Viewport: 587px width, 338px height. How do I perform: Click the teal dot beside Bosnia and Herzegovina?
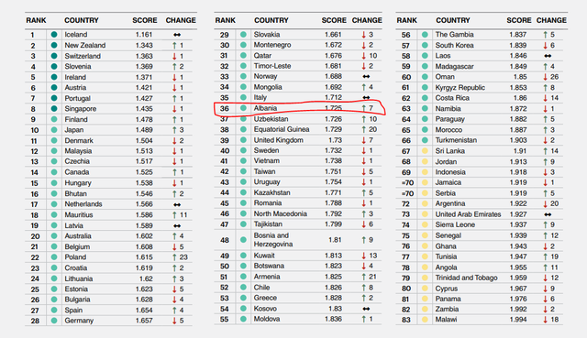coord(243,240)
